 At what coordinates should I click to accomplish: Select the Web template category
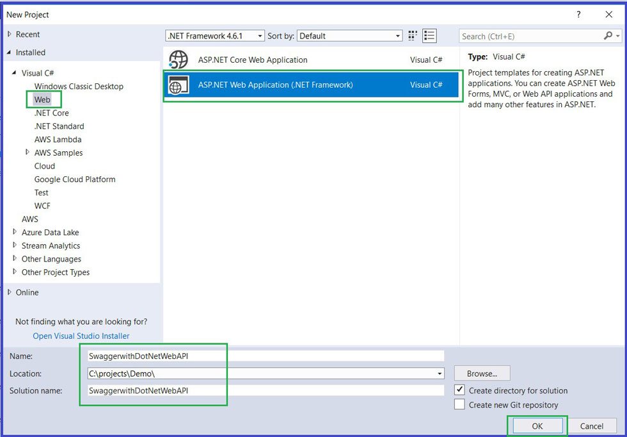coord(42,99)
